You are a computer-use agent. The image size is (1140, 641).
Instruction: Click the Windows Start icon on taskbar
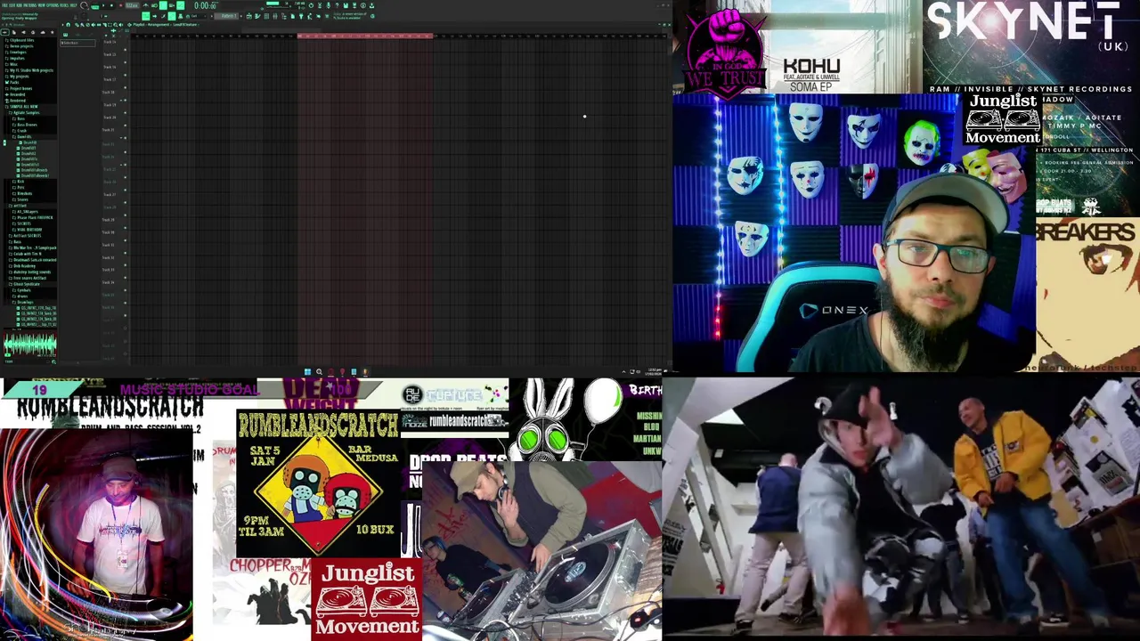(307, 372)
